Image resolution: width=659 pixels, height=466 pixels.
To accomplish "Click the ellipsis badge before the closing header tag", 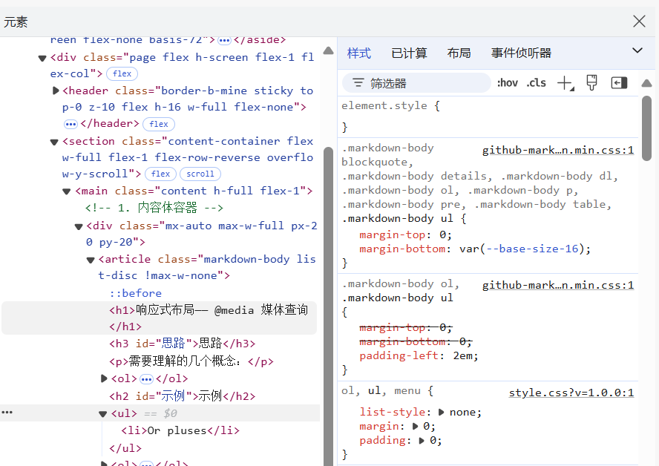I will 71,124.
